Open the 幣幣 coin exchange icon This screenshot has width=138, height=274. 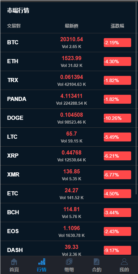(69, 262)
